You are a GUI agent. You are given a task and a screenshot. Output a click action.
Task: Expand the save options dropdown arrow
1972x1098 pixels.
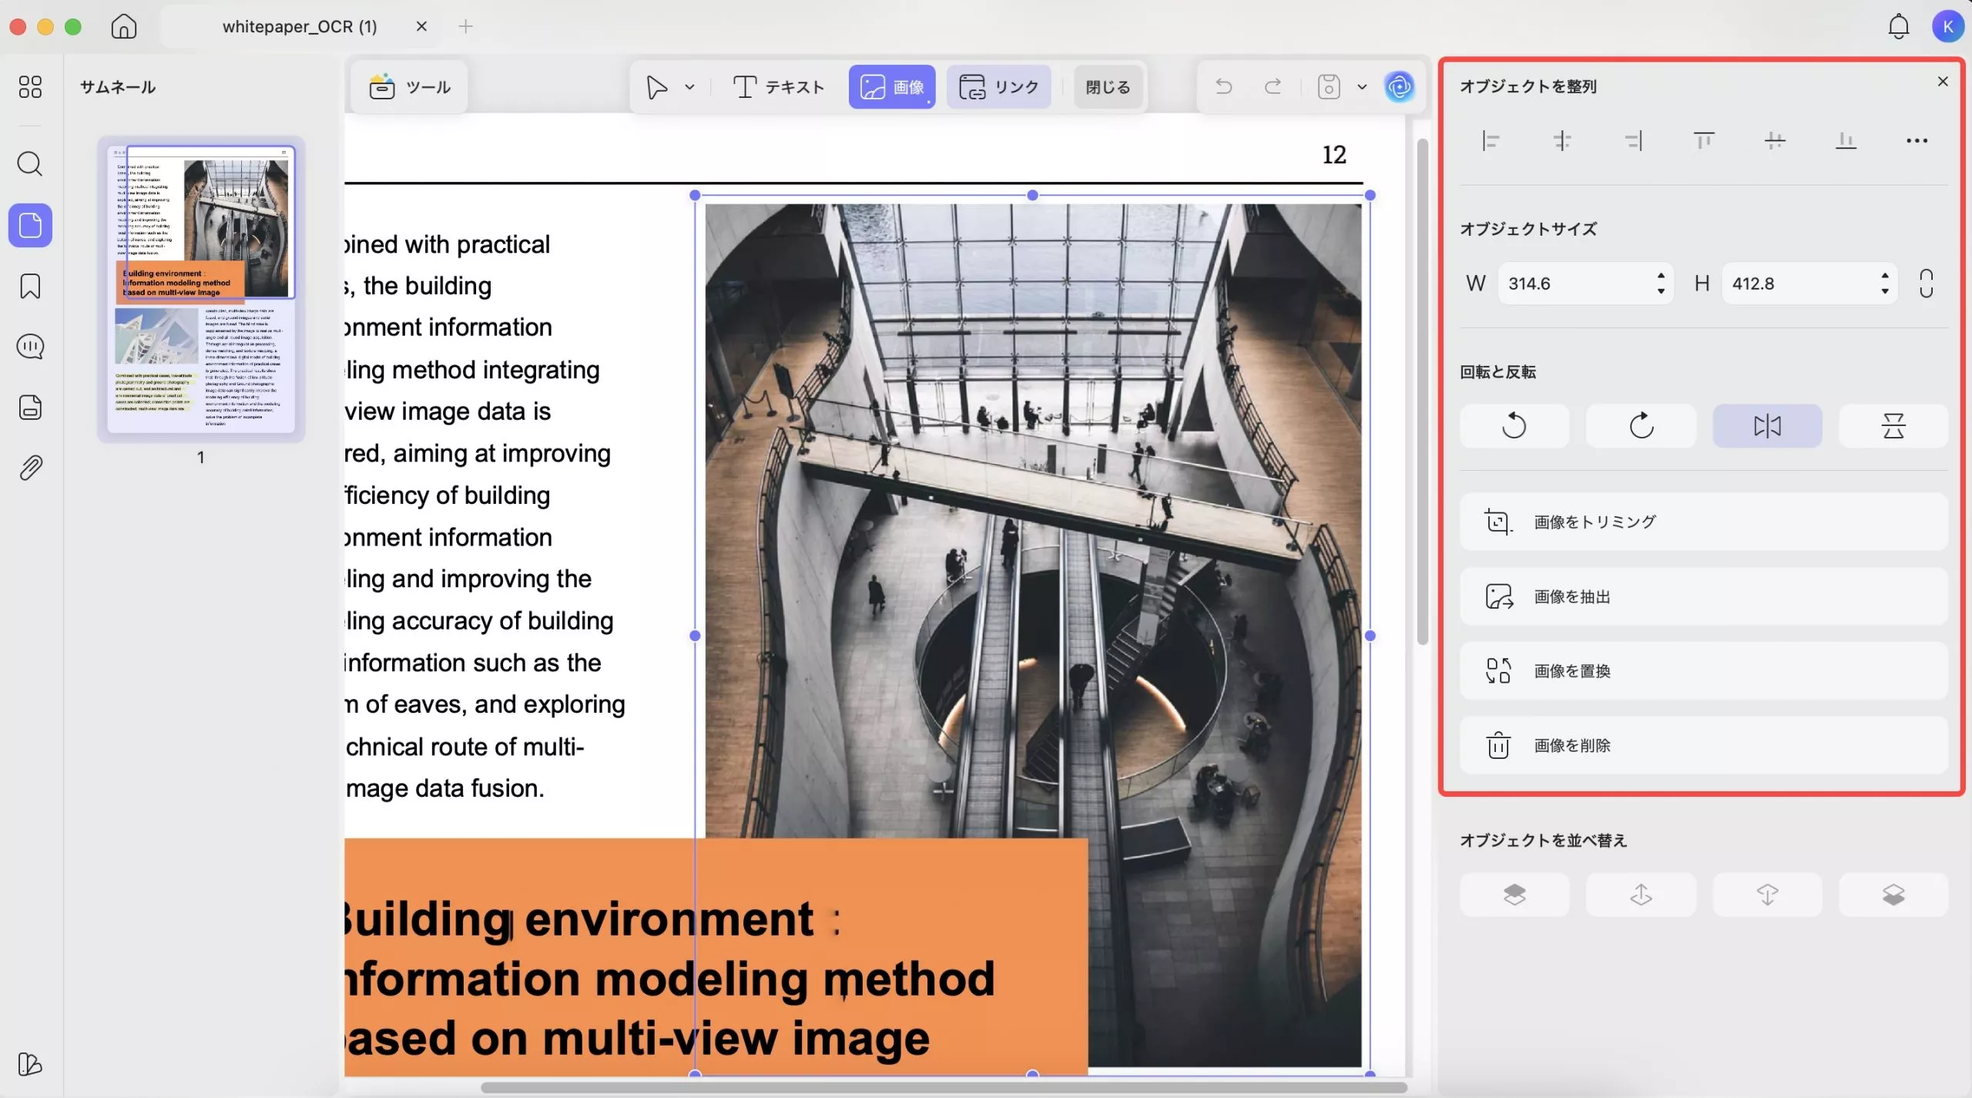pyautogui.click(x=1362, y=87)
